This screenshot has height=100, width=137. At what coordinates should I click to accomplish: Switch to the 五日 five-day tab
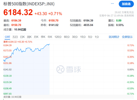pyautogui.click(x=15, y=37)
